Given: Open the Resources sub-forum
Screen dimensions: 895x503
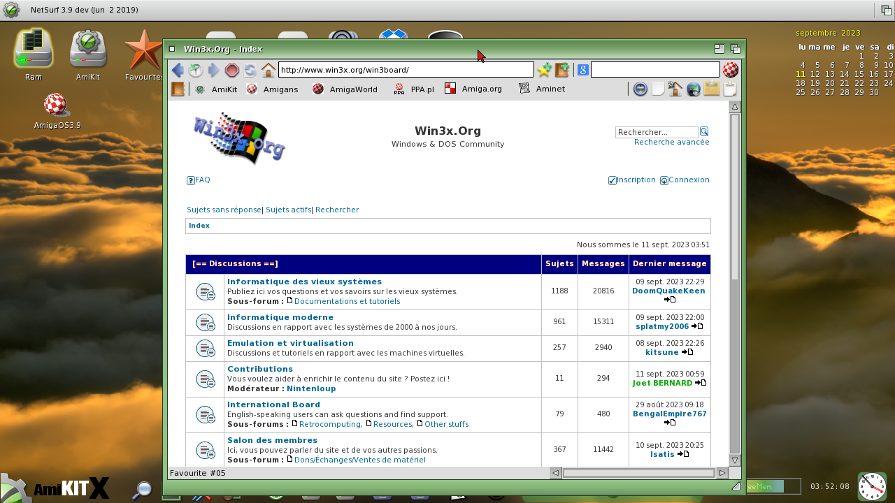Looking at the screenshot, I should coord(393,424).
